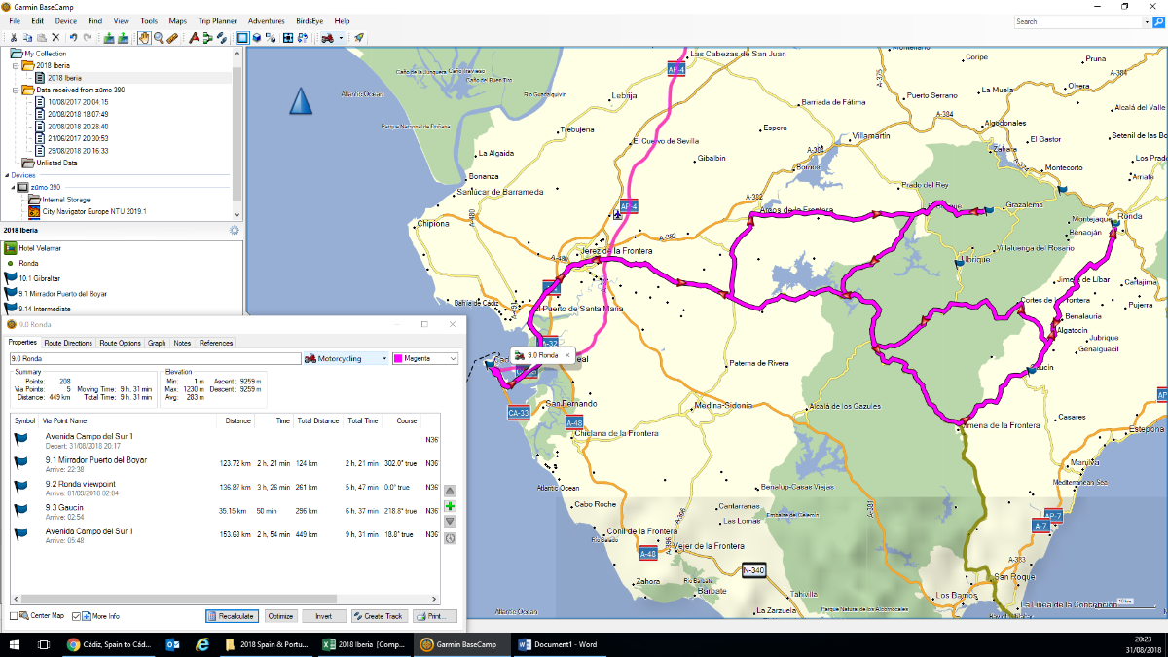Collapse the 2018 Iberia folder
The width and height of the screenshot is (1168, 657).
15,65
